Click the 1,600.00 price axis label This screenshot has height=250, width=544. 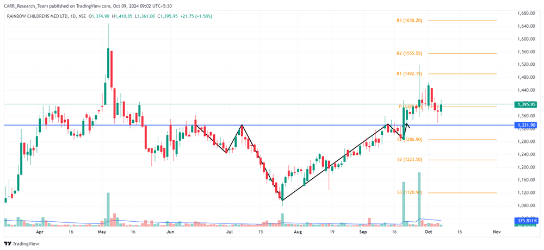527,39
